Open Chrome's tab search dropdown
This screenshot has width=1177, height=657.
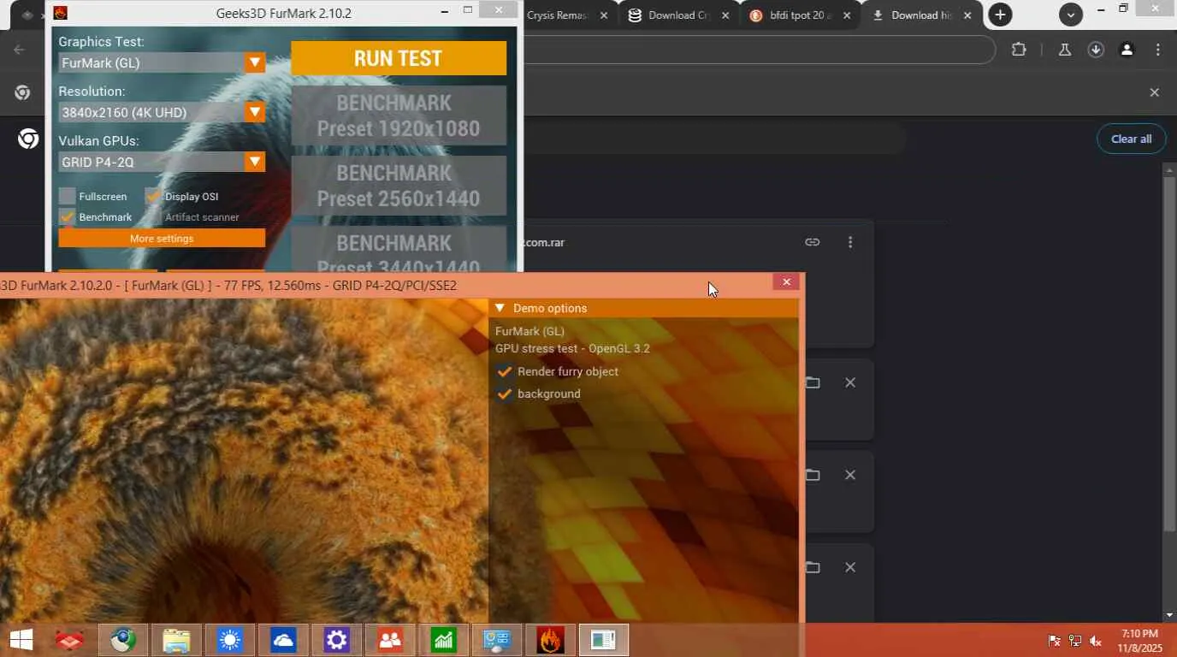[1071, 15]
